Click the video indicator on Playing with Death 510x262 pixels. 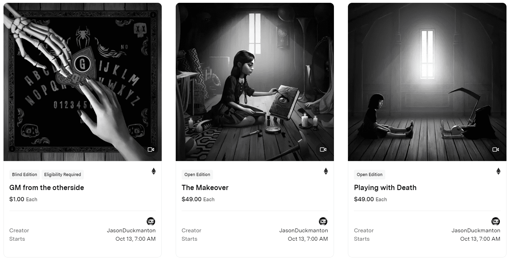click(x=495, y=149)
